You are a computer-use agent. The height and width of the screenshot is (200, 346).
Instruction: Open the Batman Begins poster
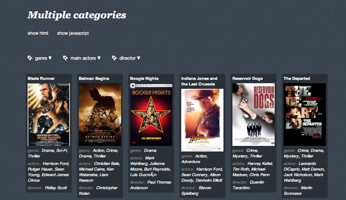[x=100, y=115]
